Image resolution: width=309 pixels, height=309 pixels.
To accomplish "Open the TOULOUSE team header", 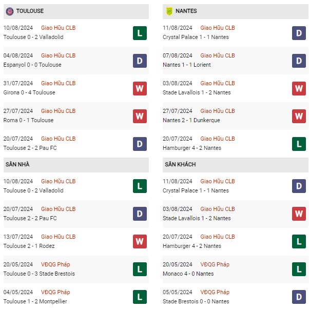I will tap(76, 11).
